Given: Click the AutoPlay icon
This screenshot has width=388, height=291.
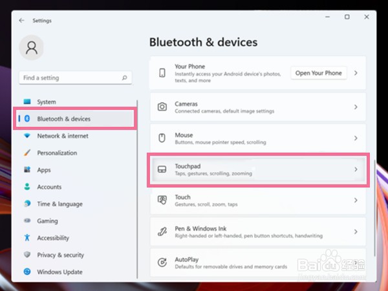Looking at the screenshot, I should pyautogui.click(x=162, y=263).
